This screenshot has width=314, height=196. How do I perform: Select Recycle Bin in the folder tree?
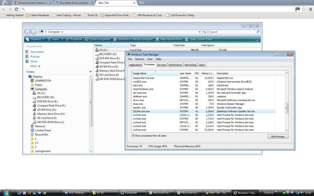(x=41, y=135)
